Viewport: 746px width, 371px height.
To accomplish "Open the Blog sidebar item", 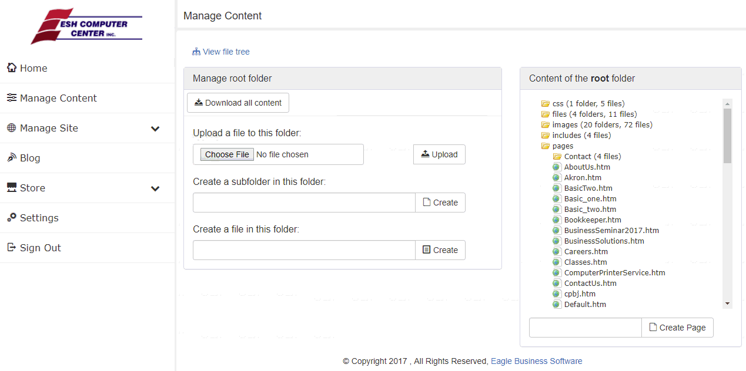I will pyautogui.click(x=30, y=158).
